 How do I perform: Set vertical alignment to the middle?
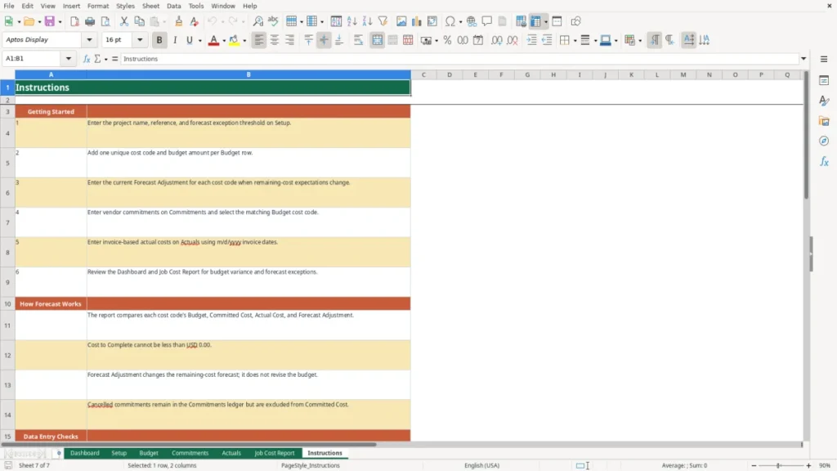(x=324, y=40)
